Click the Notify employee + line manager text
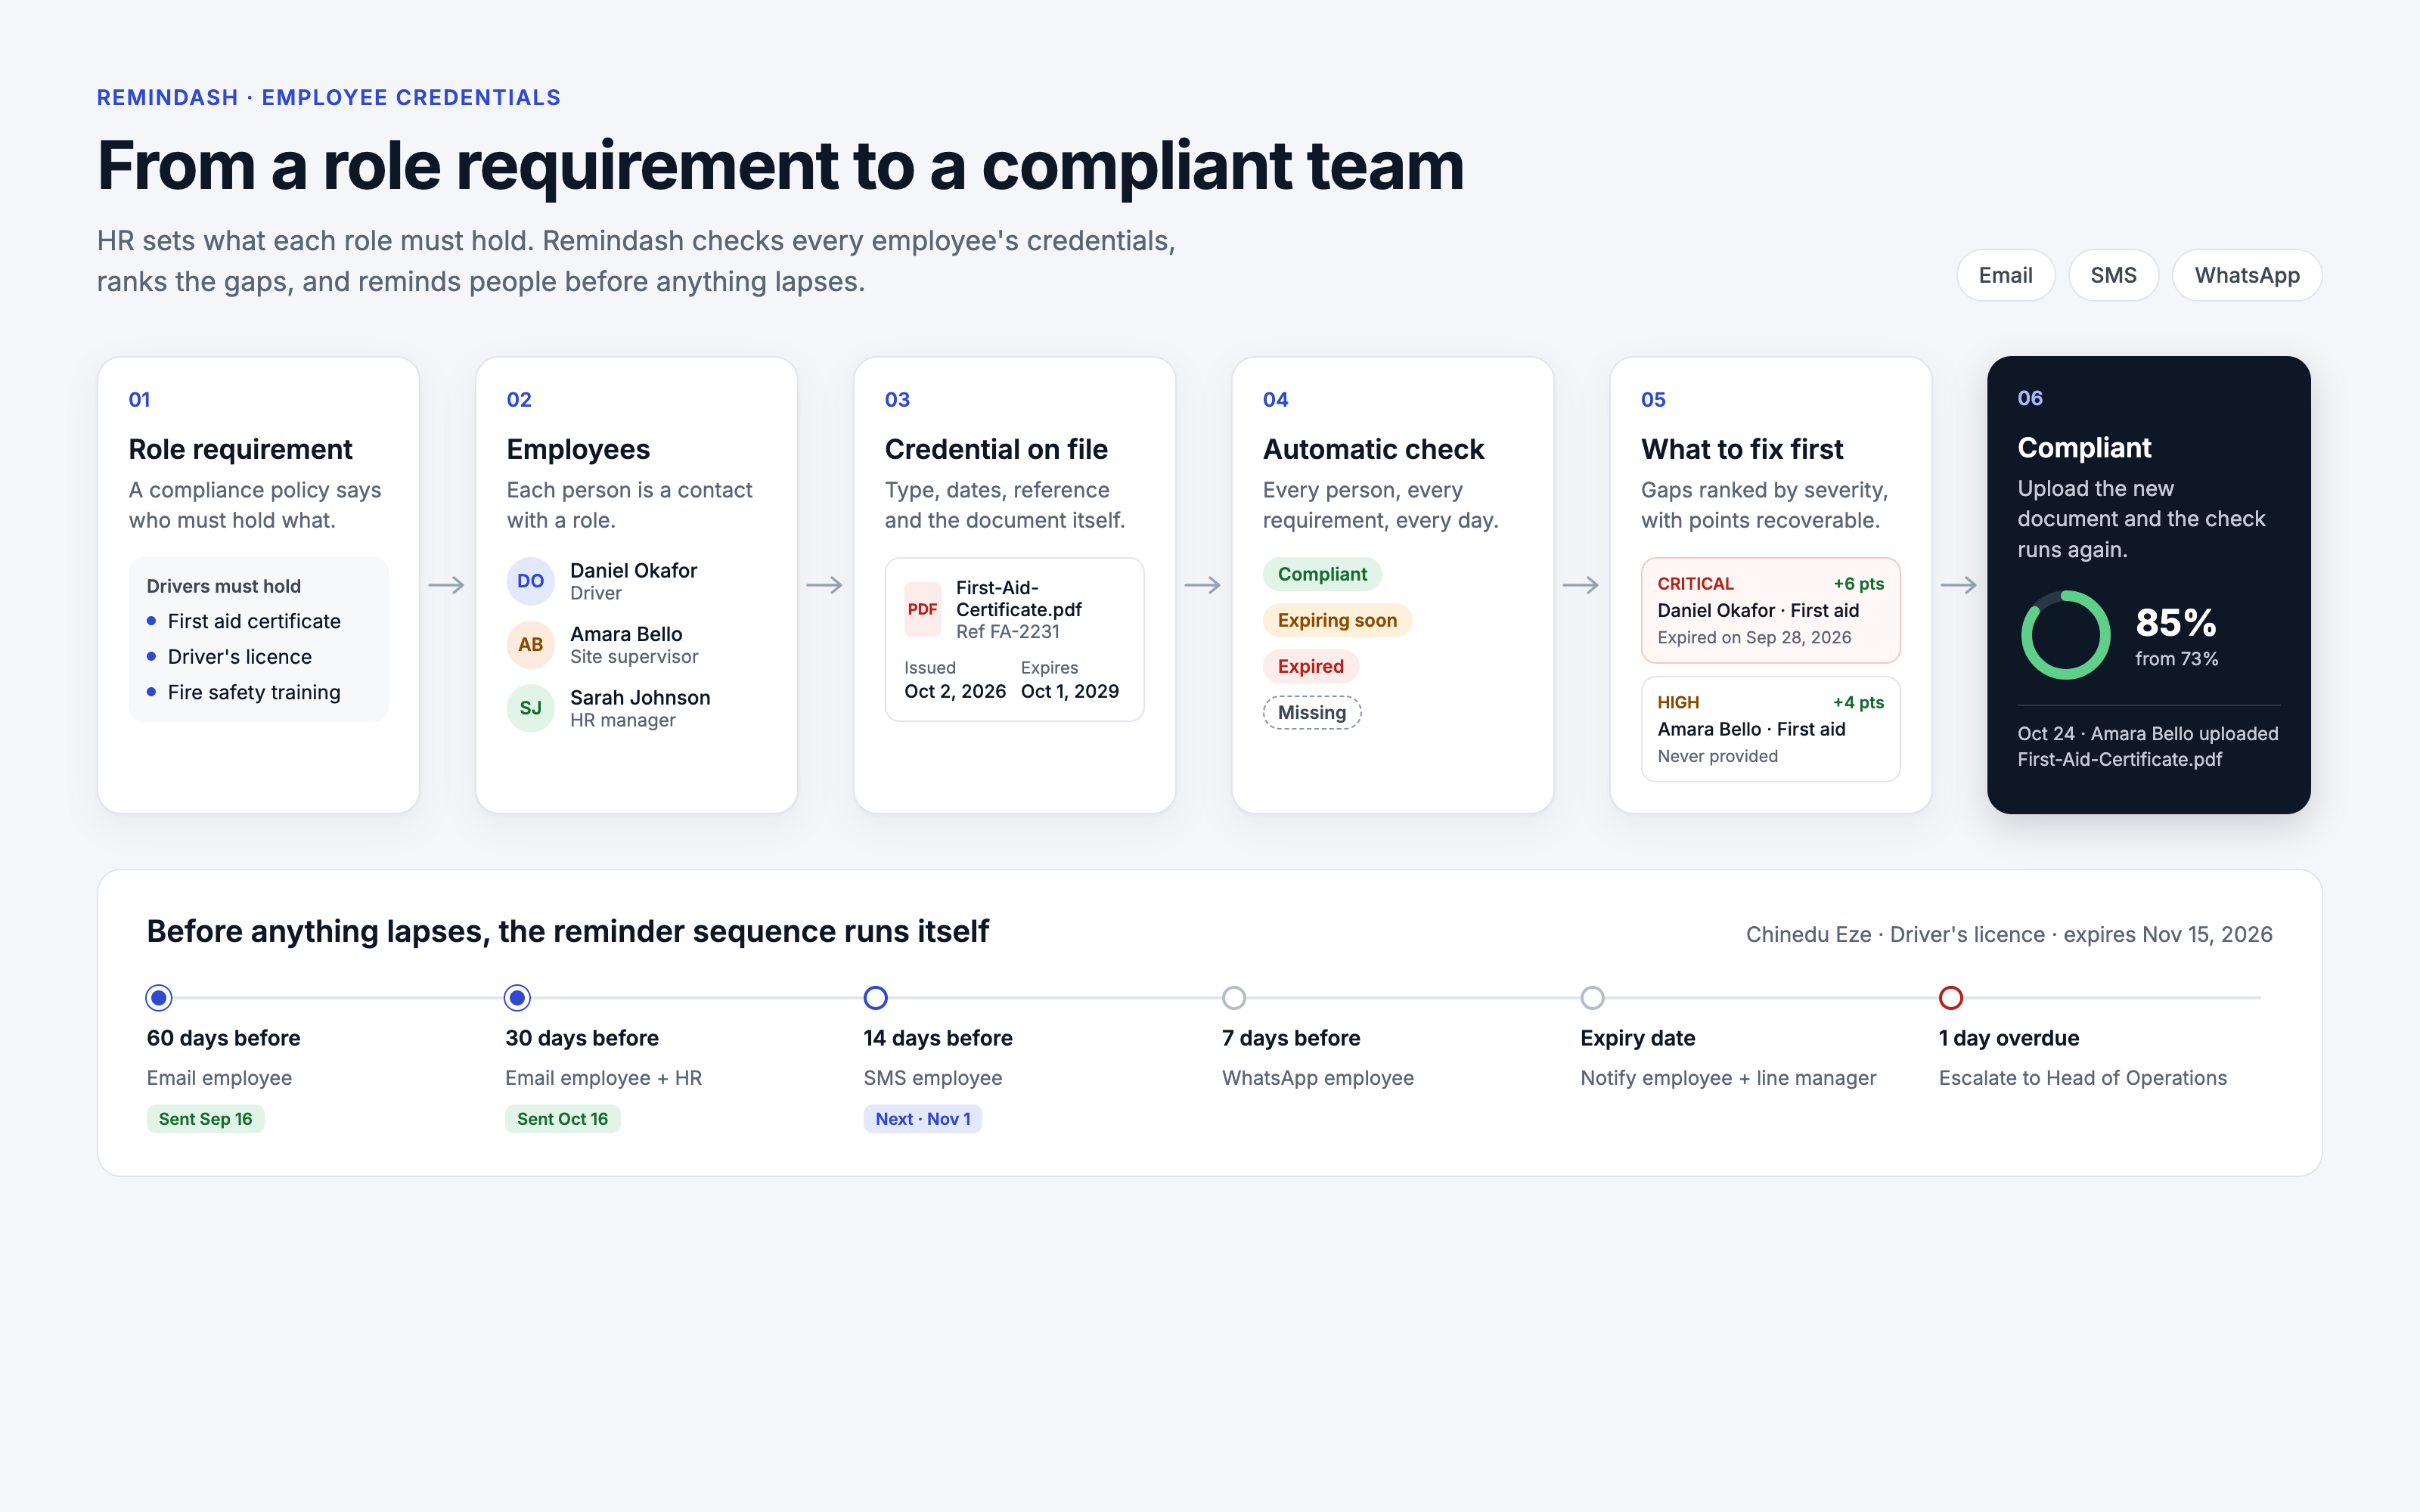This screenshot has width=2420, height=1512. 1727,1078
